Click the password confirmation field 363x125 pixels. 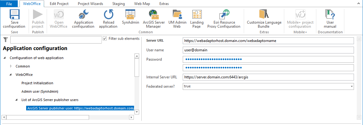[x=268, y=68]
